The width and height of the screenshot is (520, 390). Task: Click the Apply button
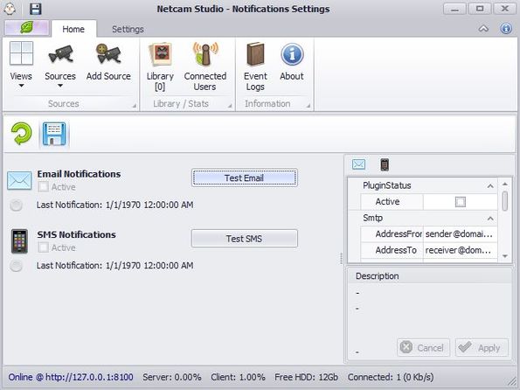pyautogui.click(x=482, y=347)
